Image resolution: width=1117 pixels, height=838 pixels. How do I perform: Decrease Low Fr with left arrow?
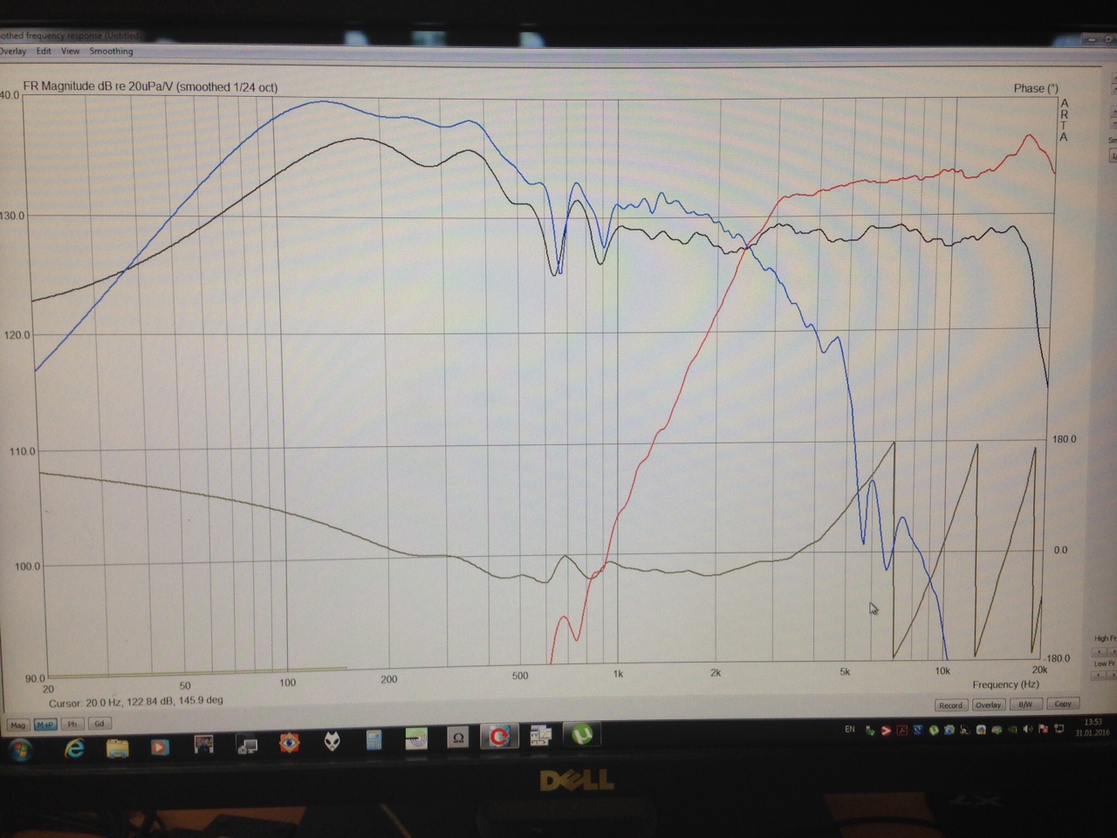tap(1098, 675)
